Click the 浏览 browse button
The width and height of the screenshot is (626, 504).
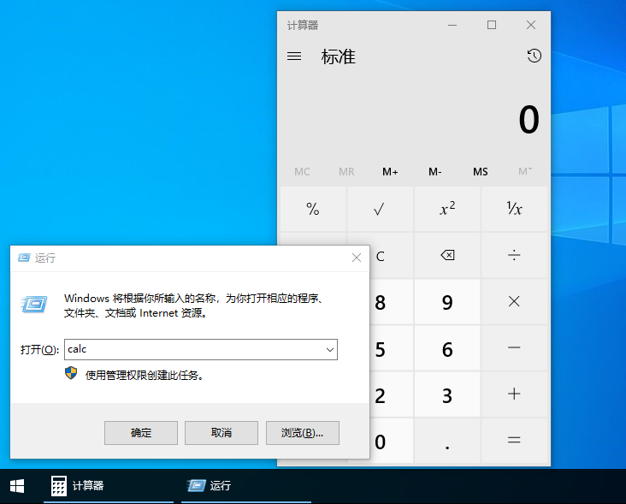302,433
